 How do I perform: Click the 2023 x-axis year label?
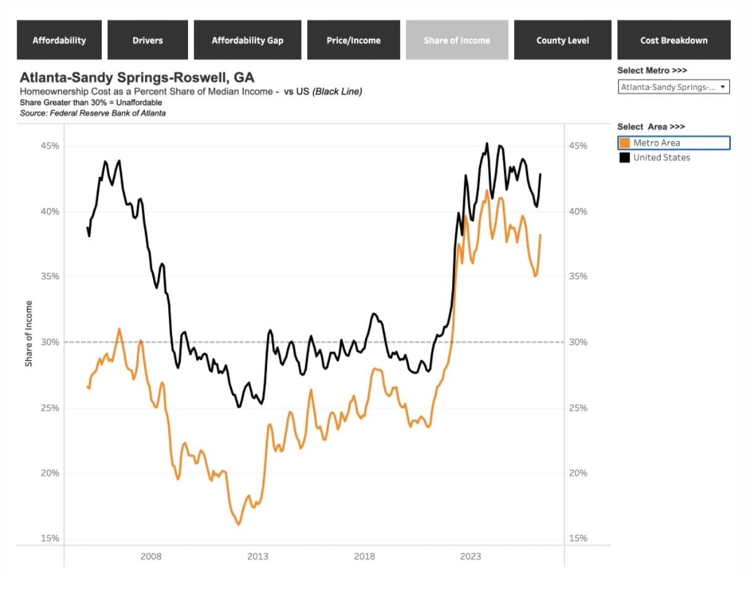[x=471, y=556]
